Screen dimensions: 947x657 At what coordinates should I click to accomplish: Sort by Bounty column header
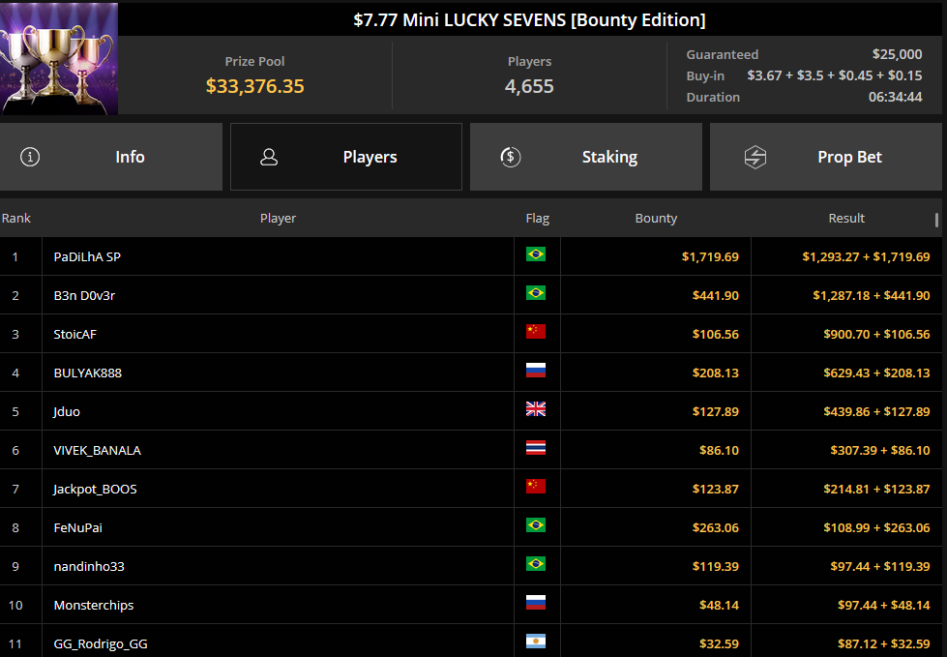point(656,218)
